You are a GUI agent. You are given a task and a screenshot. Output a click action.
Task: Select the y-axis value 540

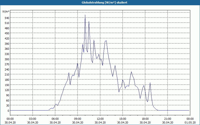pyautogui.click(x=7, y=18)
